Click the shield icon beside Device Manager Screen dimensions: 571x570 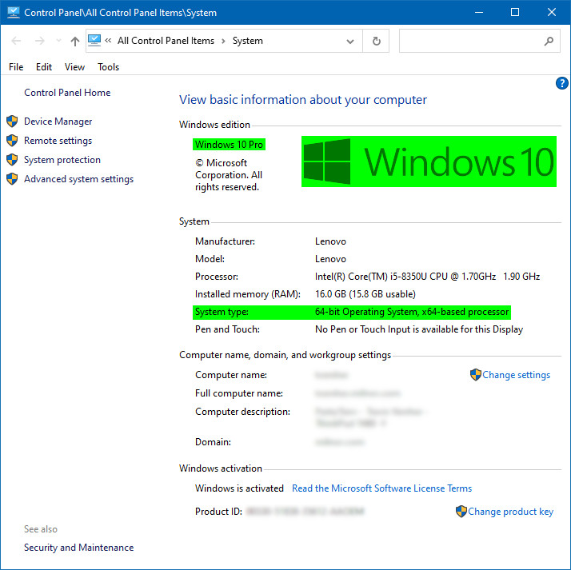pos(12,122)
